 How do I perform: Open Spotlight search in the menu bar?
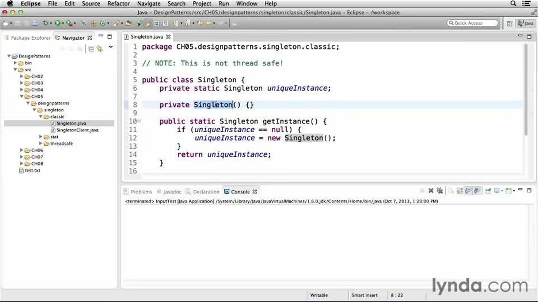[x=513, y=3]
